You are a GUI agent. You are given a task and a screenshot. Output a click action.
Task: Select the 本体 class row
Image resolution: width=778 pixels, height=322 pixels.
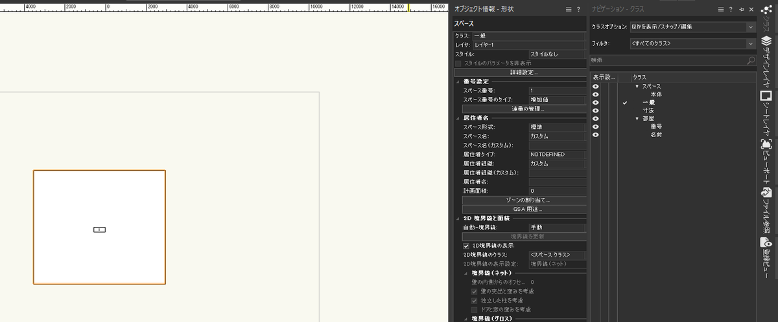(x=655, y=94)
